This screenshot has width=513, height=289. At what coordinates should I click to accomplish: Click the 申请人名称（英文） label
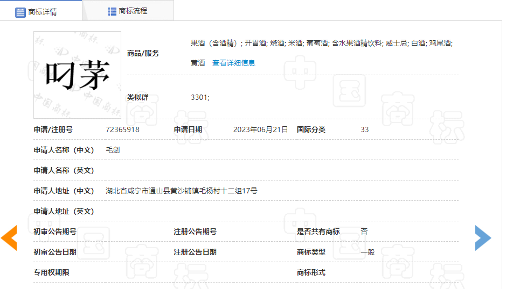click(64, 170)
